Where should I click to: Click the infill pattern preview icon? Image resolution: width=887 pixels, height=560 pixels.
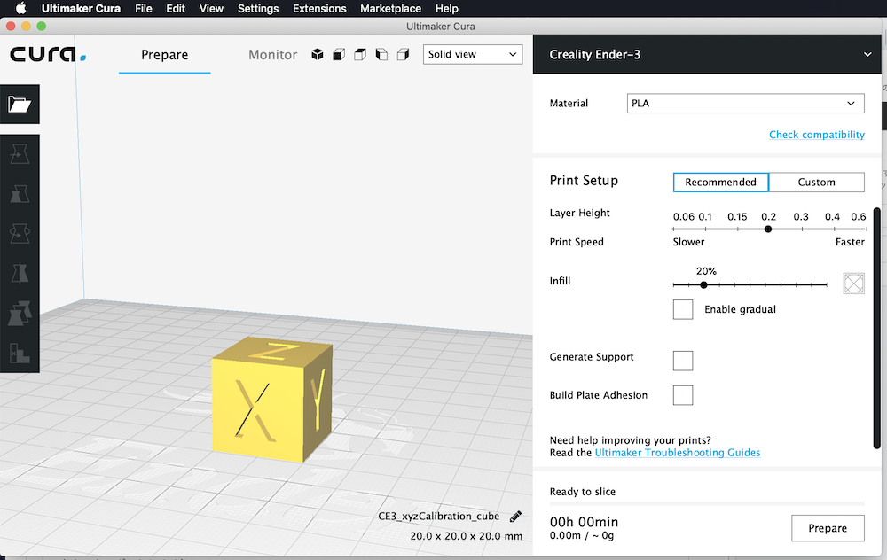pos(853,284)
